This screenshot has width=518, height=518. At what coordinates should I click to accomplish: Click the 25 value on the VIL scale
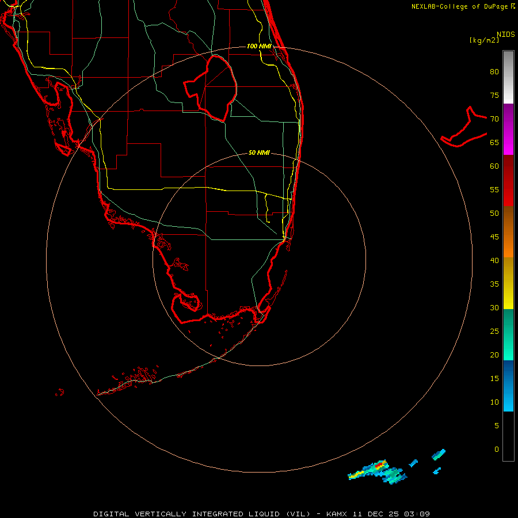tap(494, 332)
